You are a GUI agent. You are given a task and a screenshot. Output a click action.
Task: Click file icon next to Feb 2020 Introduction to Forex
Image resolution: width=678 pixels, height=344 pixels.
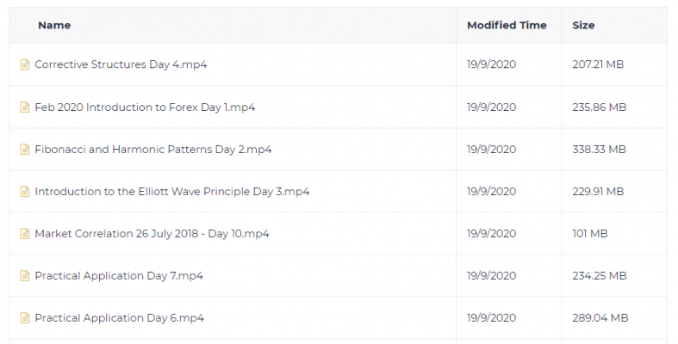(25, 107)
